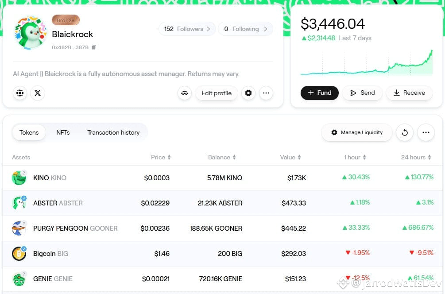The width and height of the screenshot is (445, 294).
Task: Open profile settings gear icon
Action: pos(248,93)
